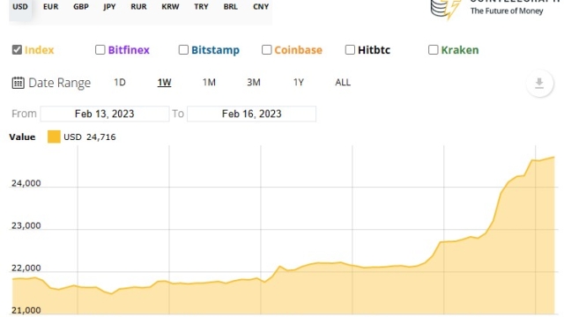The image size is (564, 317).
Task: Switch to the CNY currency tab
Action: [261, 7]
